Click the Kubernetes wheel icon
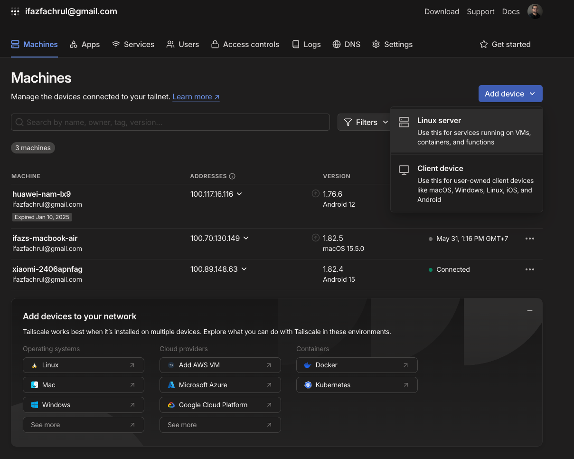The image size is (574, 459). click(308, 385)
